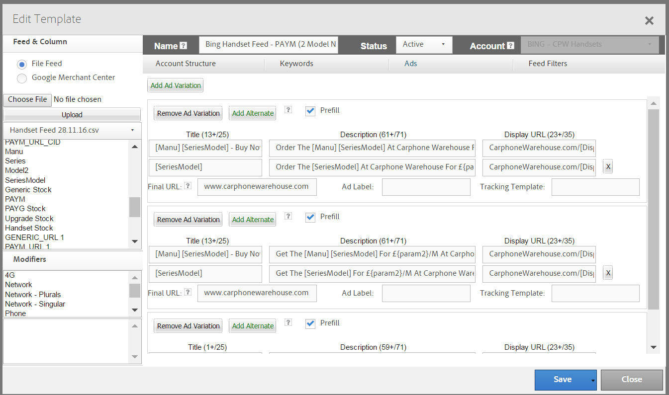Open help icon in the Title (1+/25) variation
669x395 pixels.
tap(288, 322)
